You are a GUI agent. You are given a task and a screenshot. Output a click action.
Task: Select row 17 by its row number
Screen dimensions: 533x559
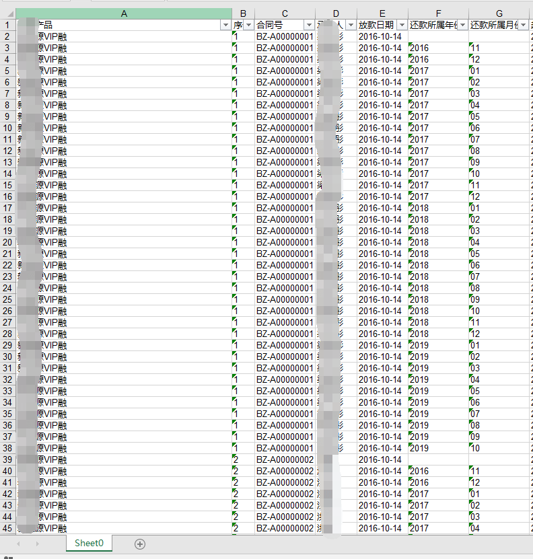(7, 208)
